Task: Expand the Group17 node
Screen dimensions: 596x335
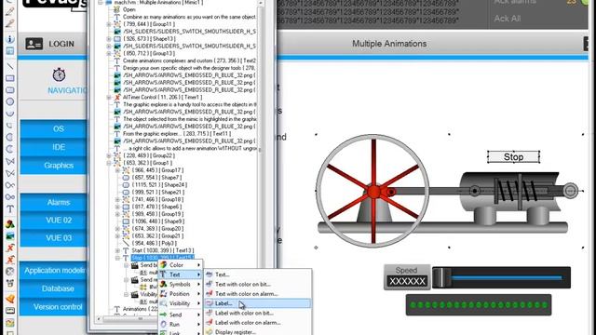Action: [x=118, y=170]
